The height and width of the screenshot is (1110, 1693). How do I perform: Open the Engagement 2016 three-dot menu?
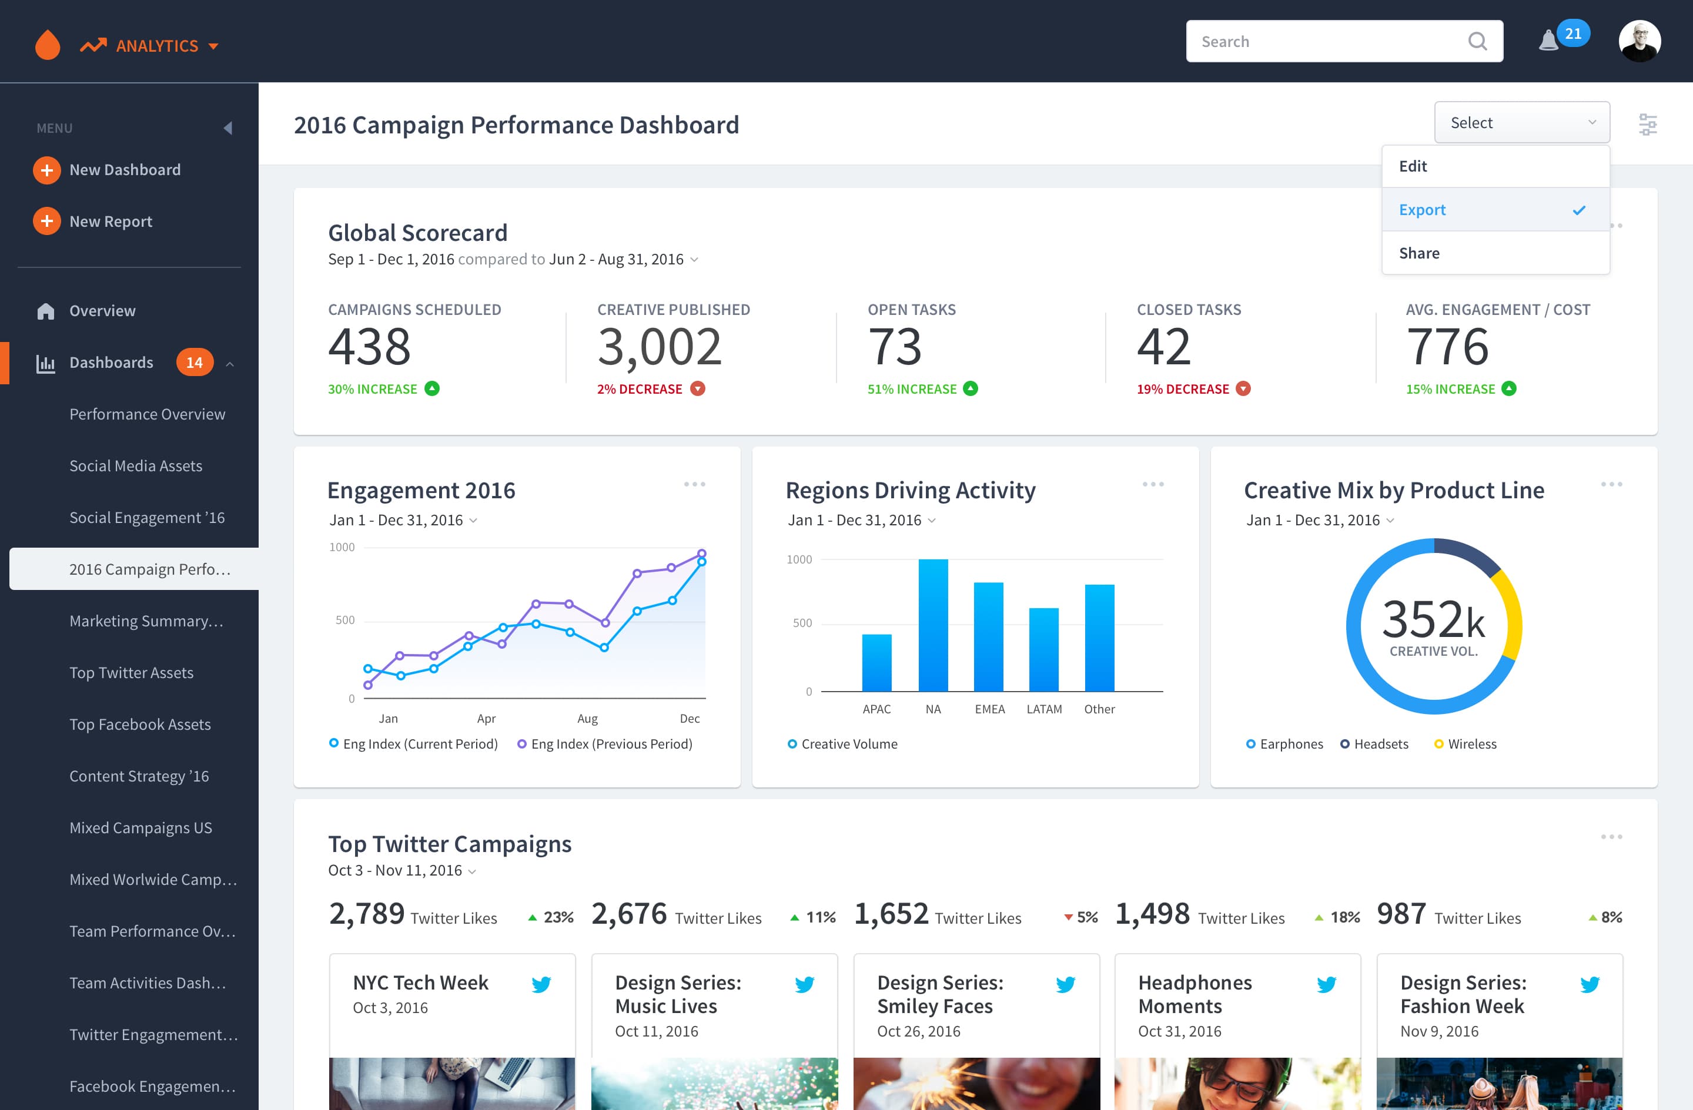pyautogui.click(x=694, y=484)
